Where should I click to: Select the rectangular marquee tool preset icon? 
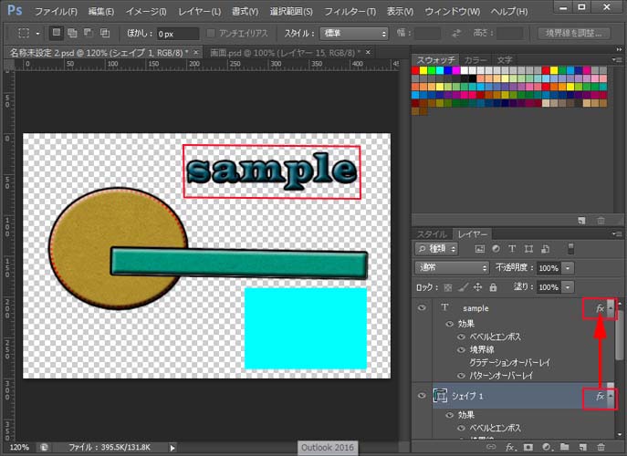point(24,33)
